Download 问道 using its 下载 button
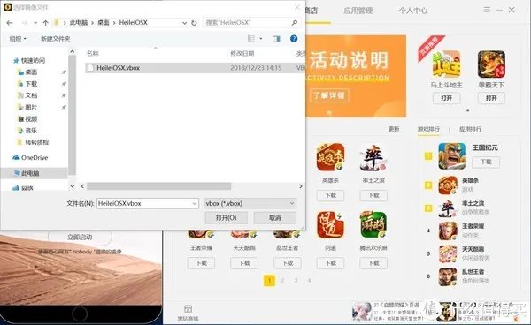Screen dimensions: 531x325 click(330, 263)
